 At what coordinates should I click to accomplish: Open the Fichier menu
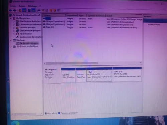pyautogui.click(x=13, y=6)
